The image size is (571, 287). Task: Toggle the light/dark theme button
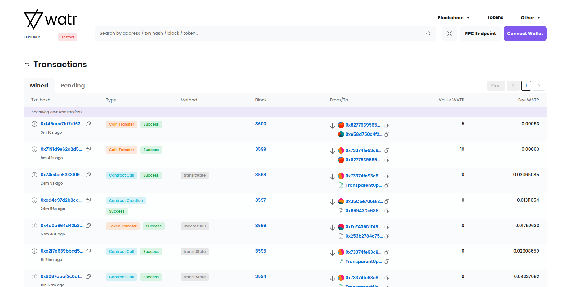point(449,34)
